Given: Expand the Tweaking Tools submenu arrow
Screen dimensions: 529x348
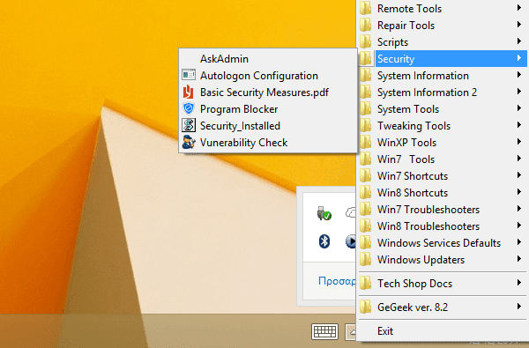Looking at the screenshot, I should pyautogui.click(x=519, y=125).
